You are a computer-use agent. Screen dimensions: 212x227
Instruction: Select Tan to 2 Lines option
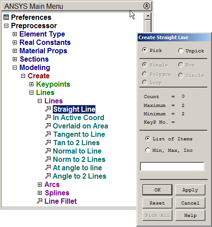point(77,143)
